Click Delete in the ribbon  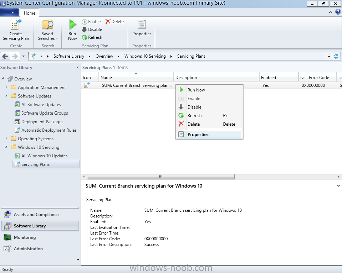tap(114, 22)
